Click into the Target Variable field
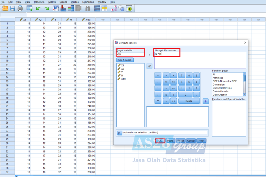This screenshot has width=266, height=177. click(x=130, y=54)
